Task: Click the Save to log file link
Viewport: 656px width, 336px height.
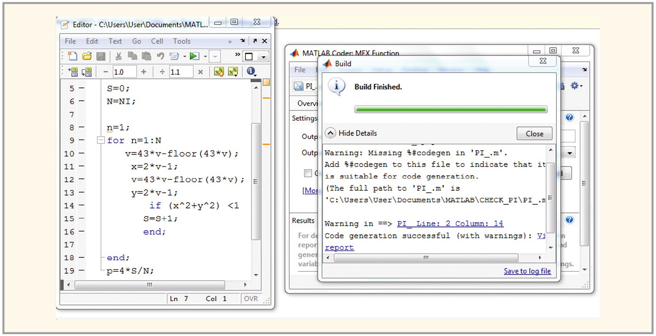Action: [x=527, y=271]
